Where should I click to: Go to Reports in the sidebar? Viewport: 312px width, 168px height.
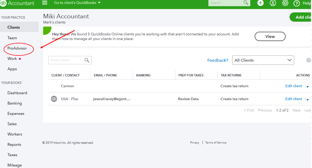pyautogui.click(x=14, y=145)
